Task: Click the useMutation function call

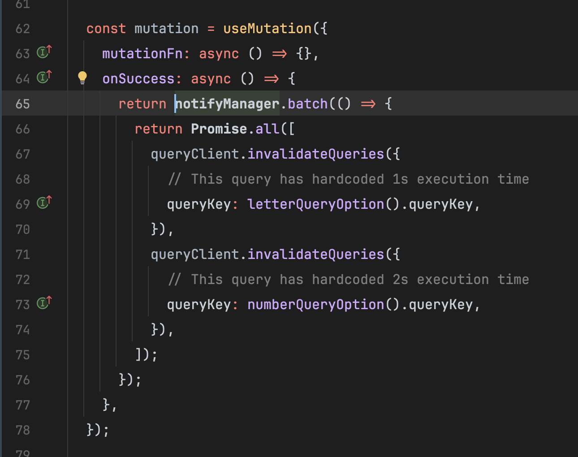Action: (267, 29)
